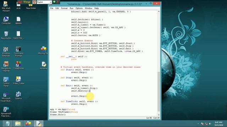This screenshot has width=227, height=127.
Task: Click the 'self.x = 0' line
Action: click(x=78, y=30)
